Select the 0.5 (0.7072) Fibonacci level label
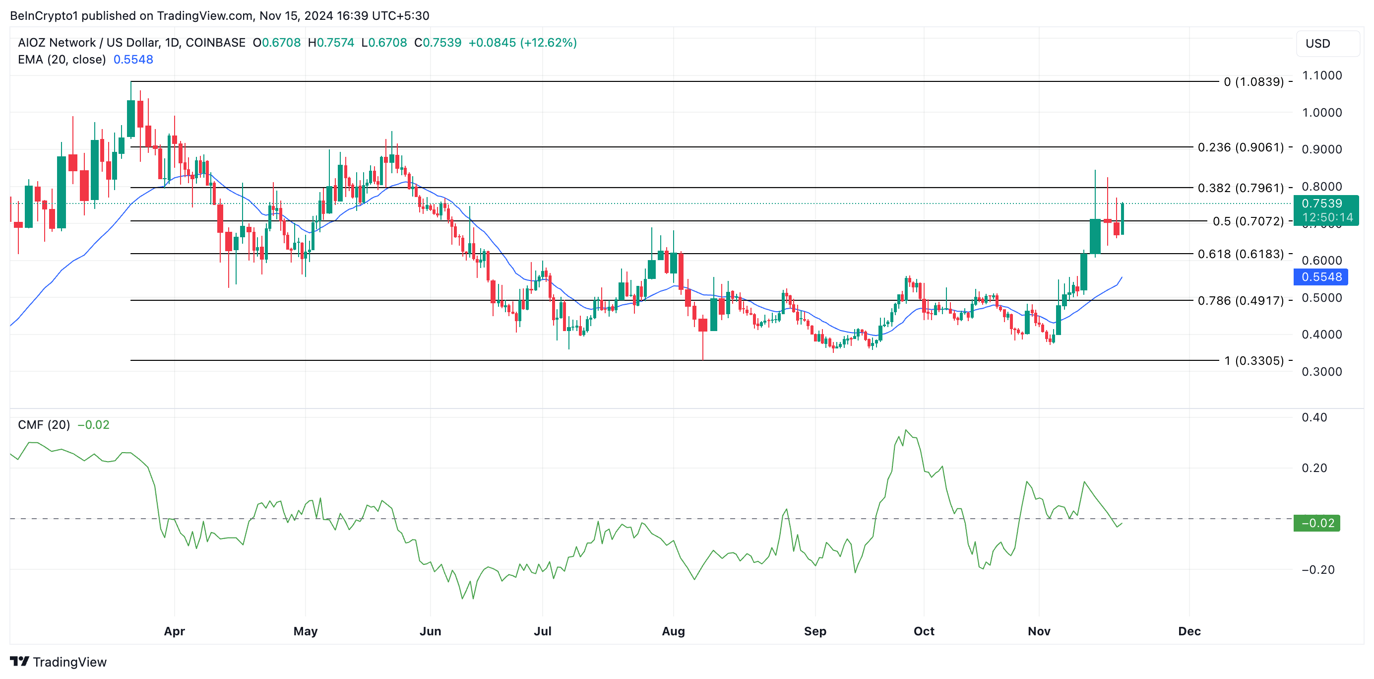1374x679 pixels. click(1248, 221)
